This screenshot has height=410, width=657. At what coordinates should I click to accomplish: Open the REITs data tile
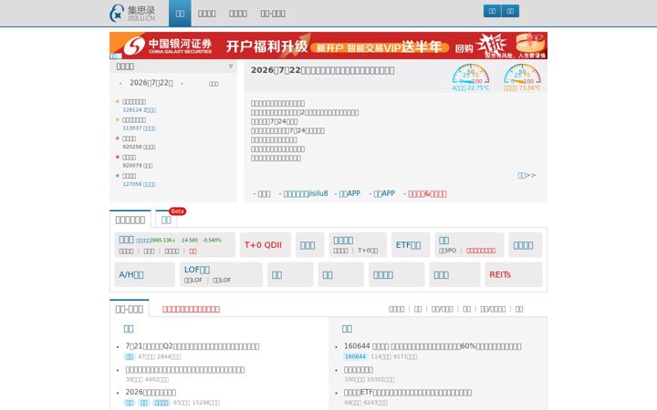tap(513, 274)
